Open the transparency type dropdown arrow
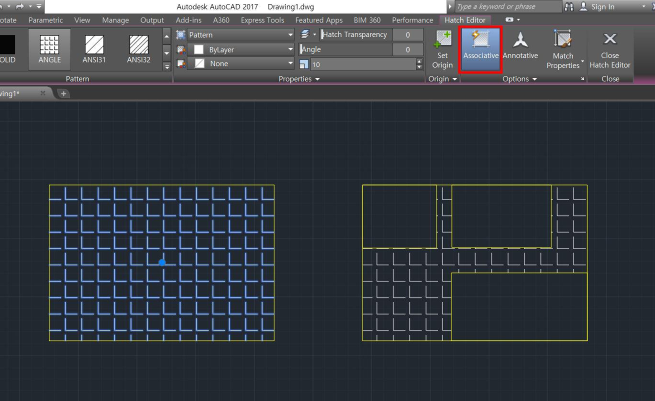 point(315,34)
